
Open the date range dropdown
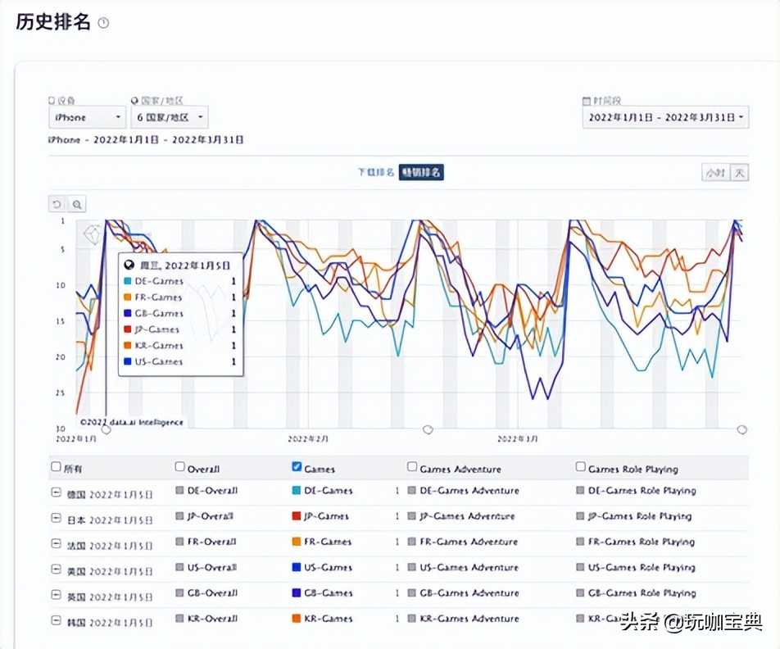coord(664,117)
